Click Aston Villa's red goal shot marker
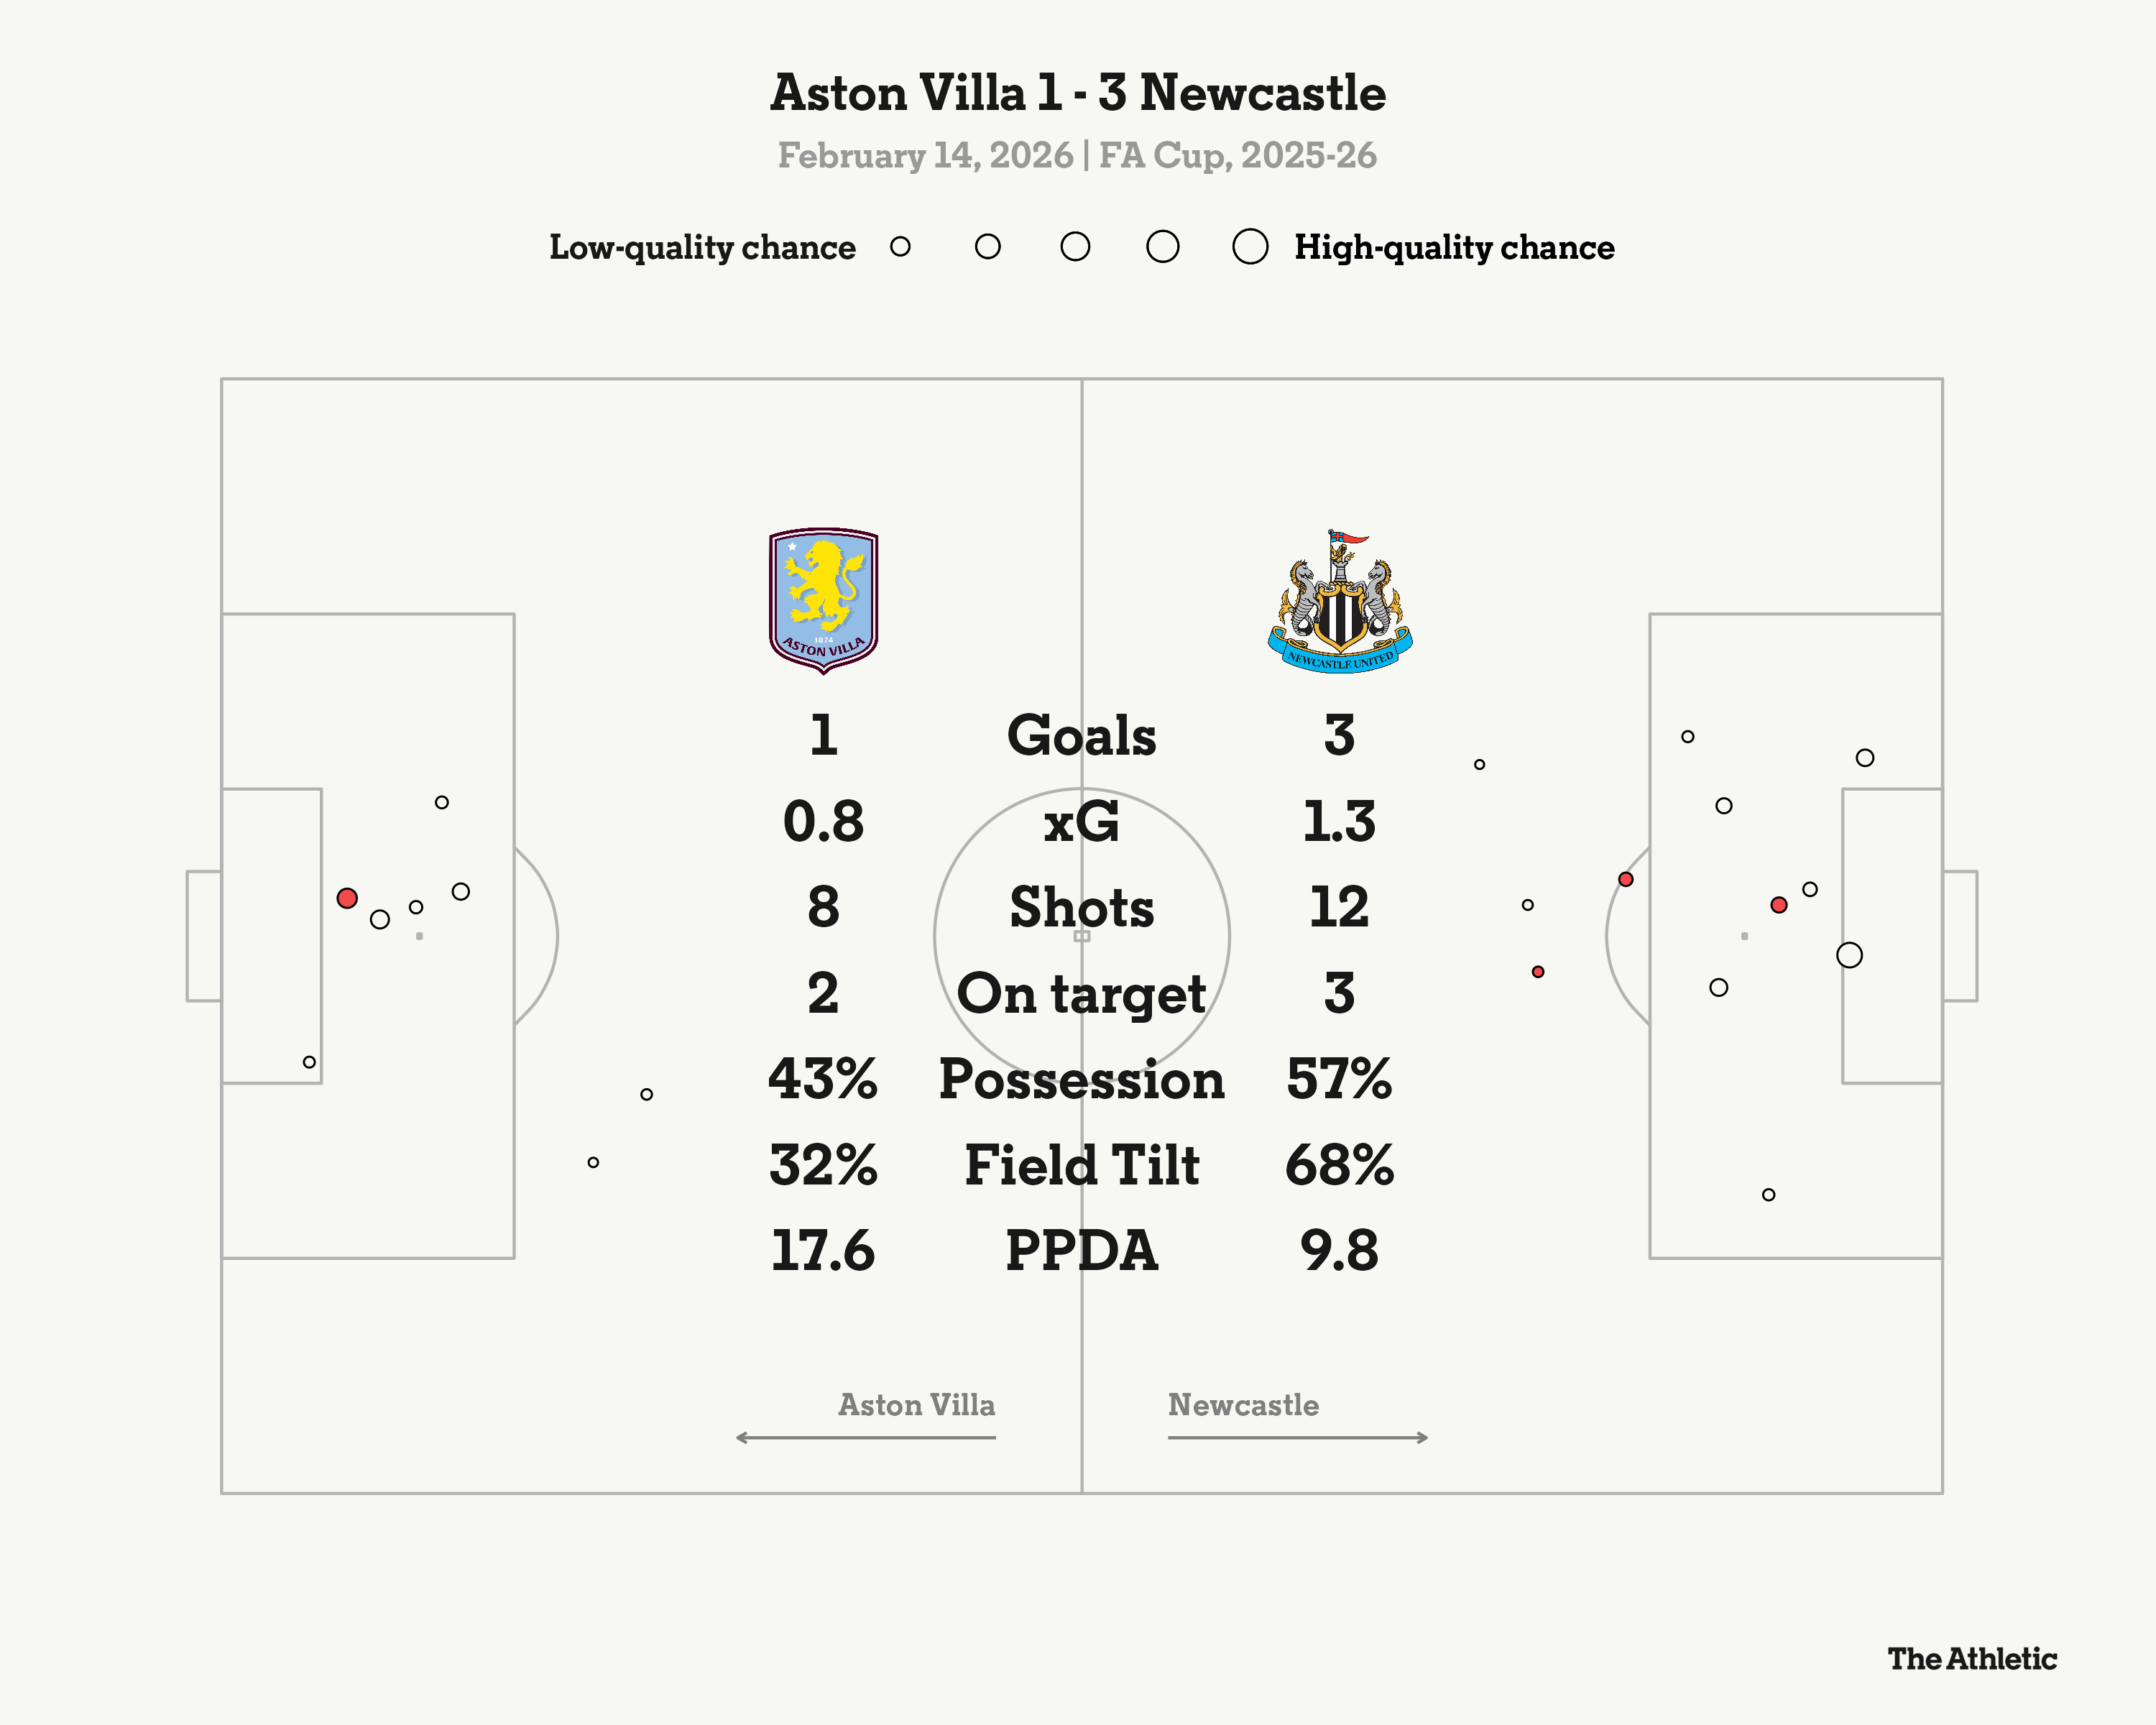The image size is (2156, 1725). [x=347, y=898]
